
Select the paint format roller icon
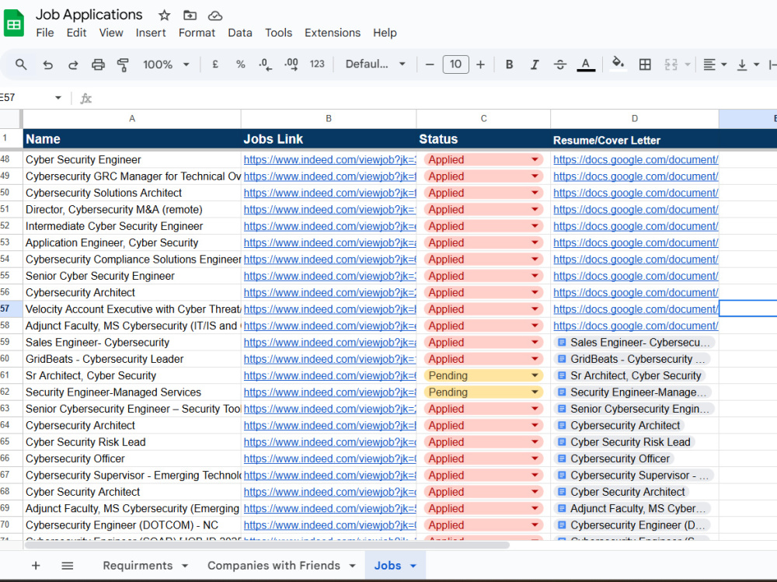[123, 64]
